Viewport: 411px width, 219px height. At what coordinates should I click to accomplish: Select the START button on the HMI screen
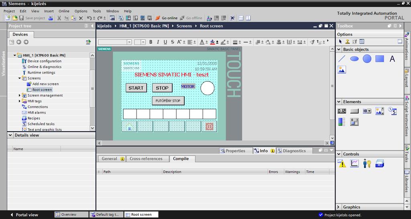tap(136, 88)
